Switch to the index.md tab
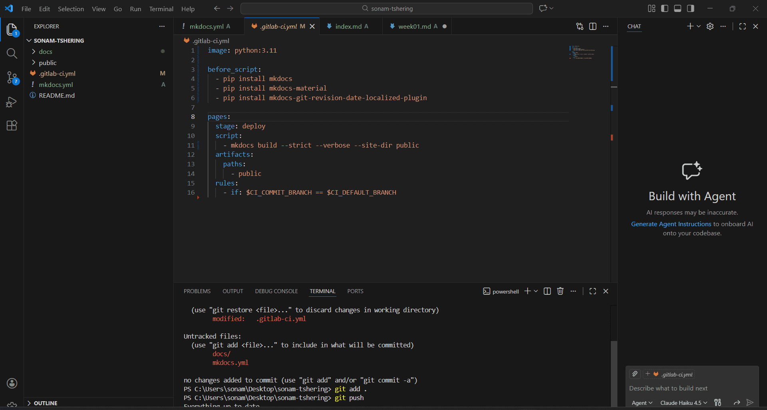 [x=348, y=26]
